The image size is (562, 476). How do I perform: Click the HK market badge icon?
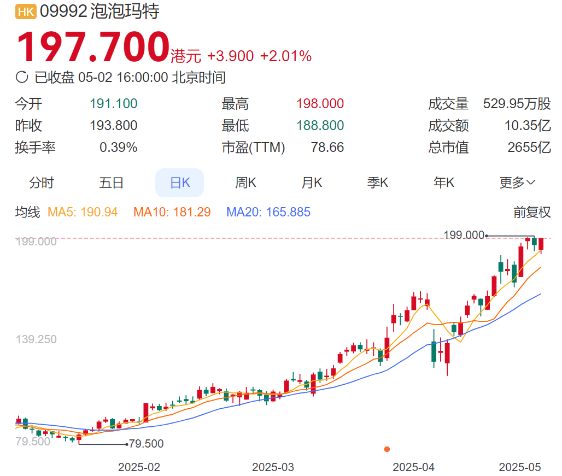pyautogui.click(x=26, y=11)
